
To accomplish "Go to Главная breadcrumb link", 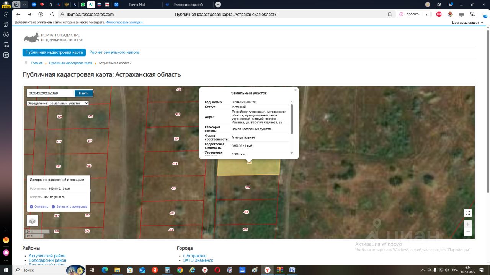I will coord(37,63).
